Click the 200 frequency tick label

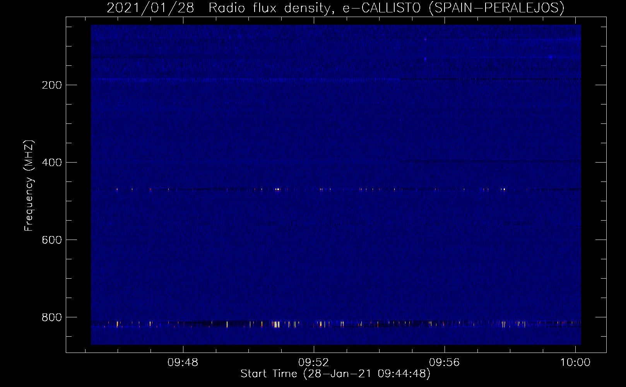51,85
